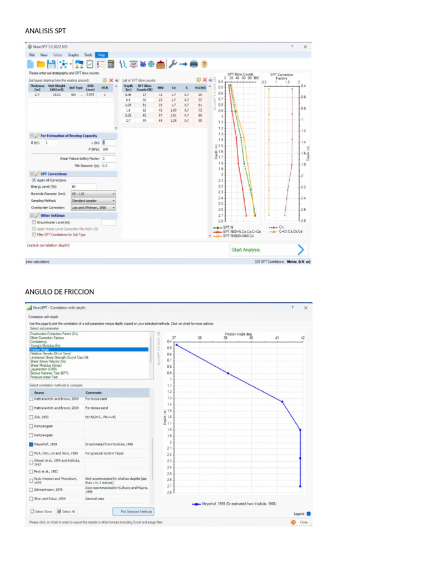
Task: Click the printer toolbar icon
Action: click(x=194, y=64)
